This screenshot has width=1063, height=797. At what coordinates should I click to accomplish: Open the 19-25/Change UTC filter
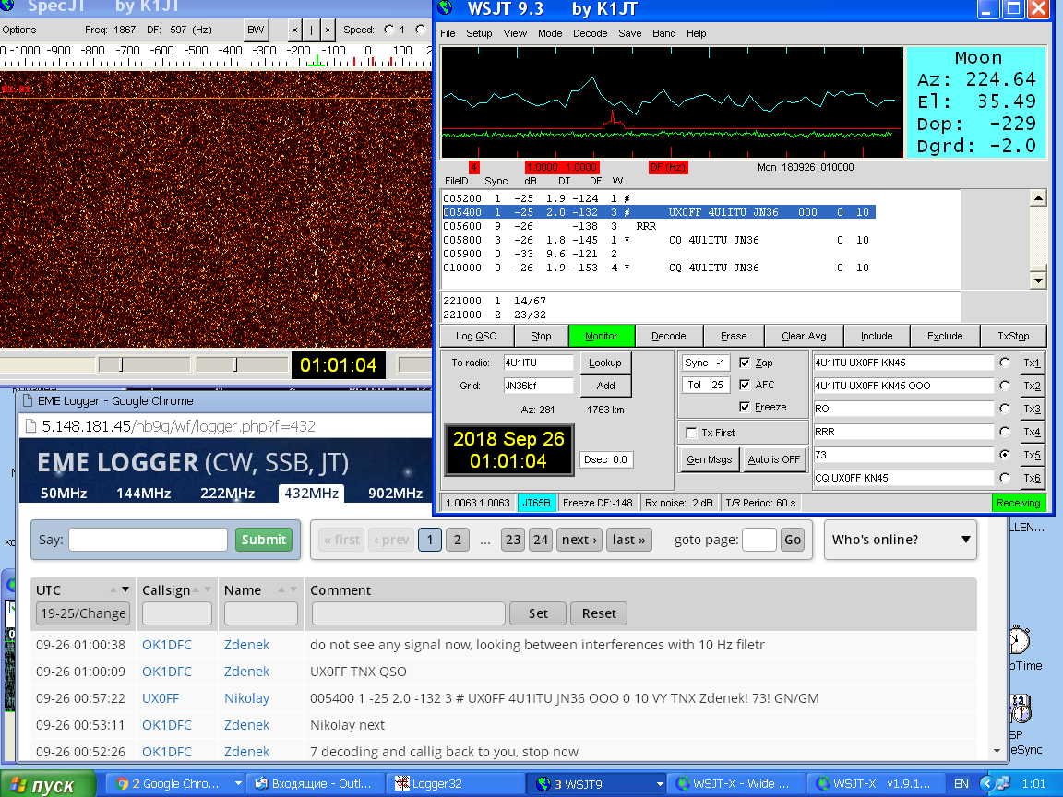(82, 613)
